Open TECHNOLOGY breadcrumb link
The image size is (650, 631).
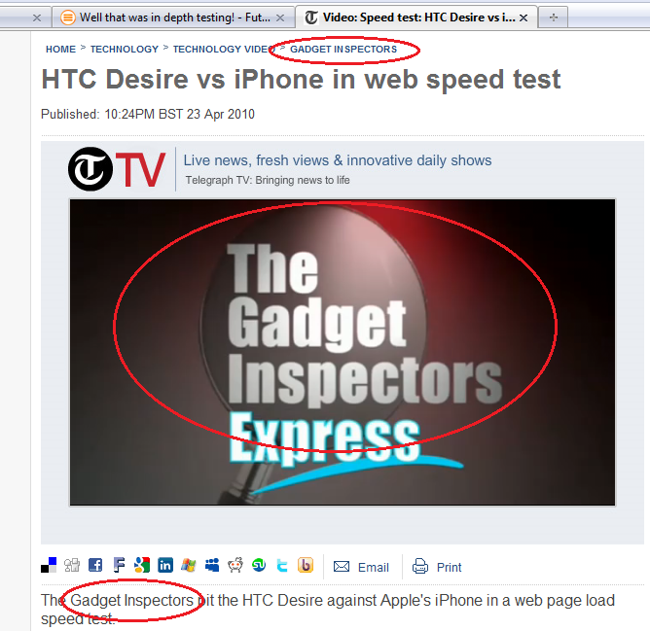[125, 50]
